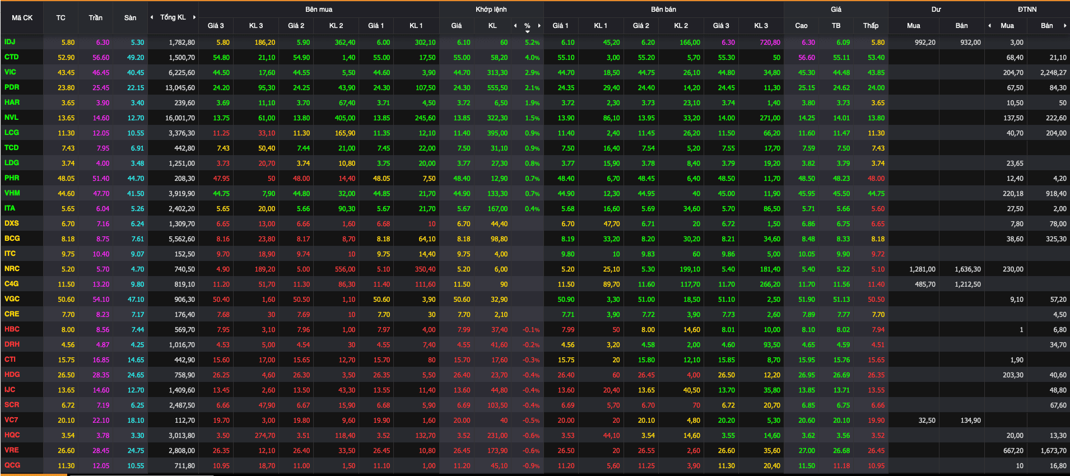Open the HDG stock symbol

[12, 375]
